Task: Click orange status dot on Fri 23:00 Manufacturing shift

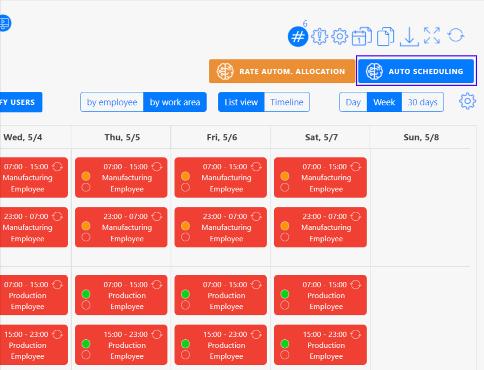Action: [x=185, y=226]
